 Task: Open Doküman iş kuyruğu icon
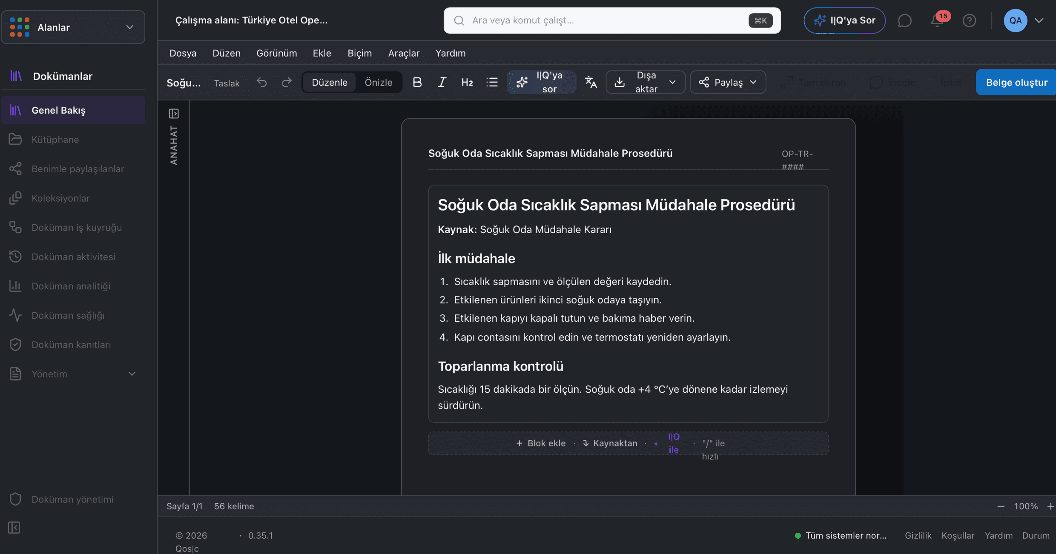[15, 228]
